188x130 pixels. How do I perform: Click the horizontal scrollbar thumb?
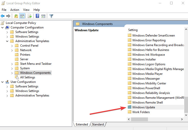tap(139, 119)
